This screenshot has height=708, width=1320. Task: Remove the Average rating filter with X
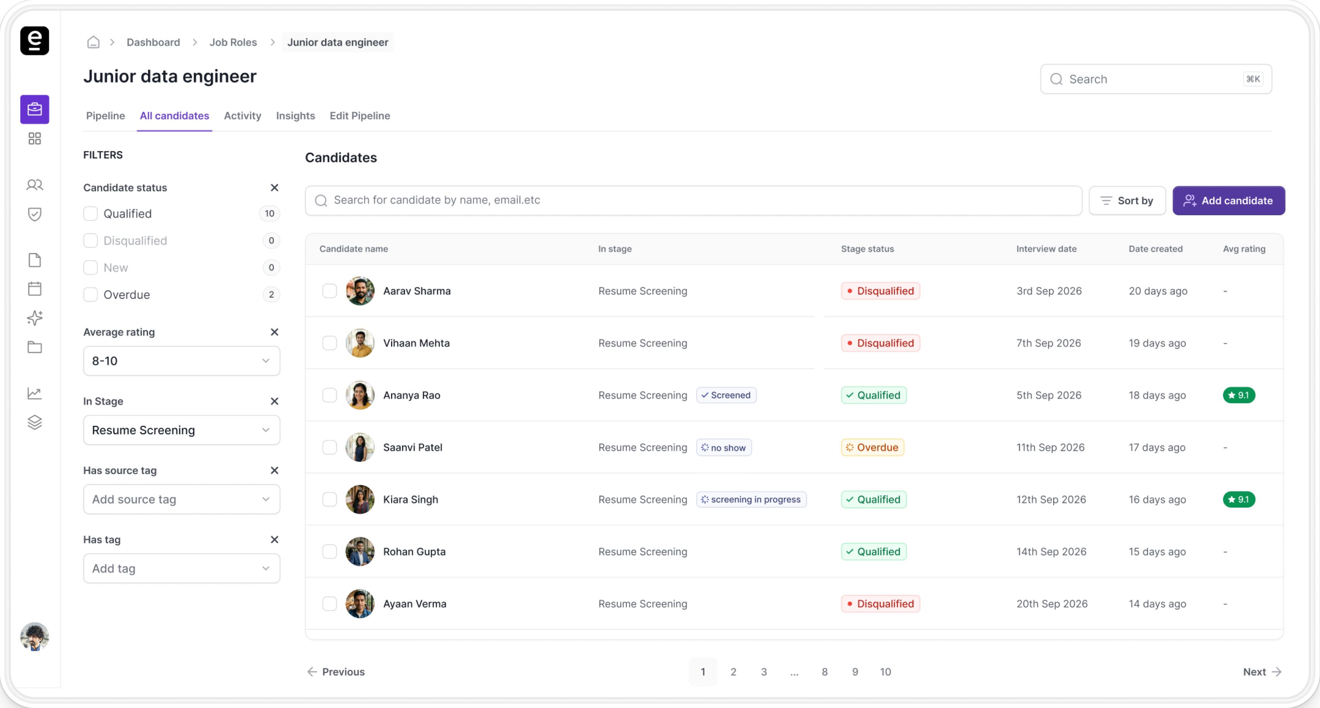(x=274, y=332)
